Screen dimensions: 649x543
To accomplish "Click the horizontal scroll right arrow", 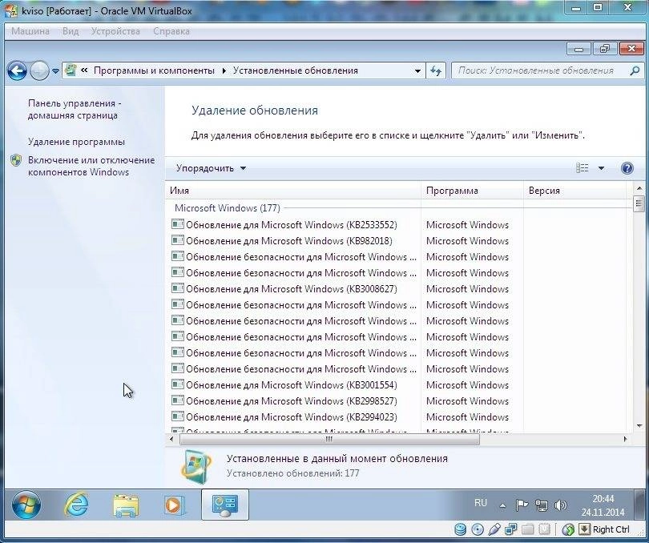I will [x=625, y=439].
